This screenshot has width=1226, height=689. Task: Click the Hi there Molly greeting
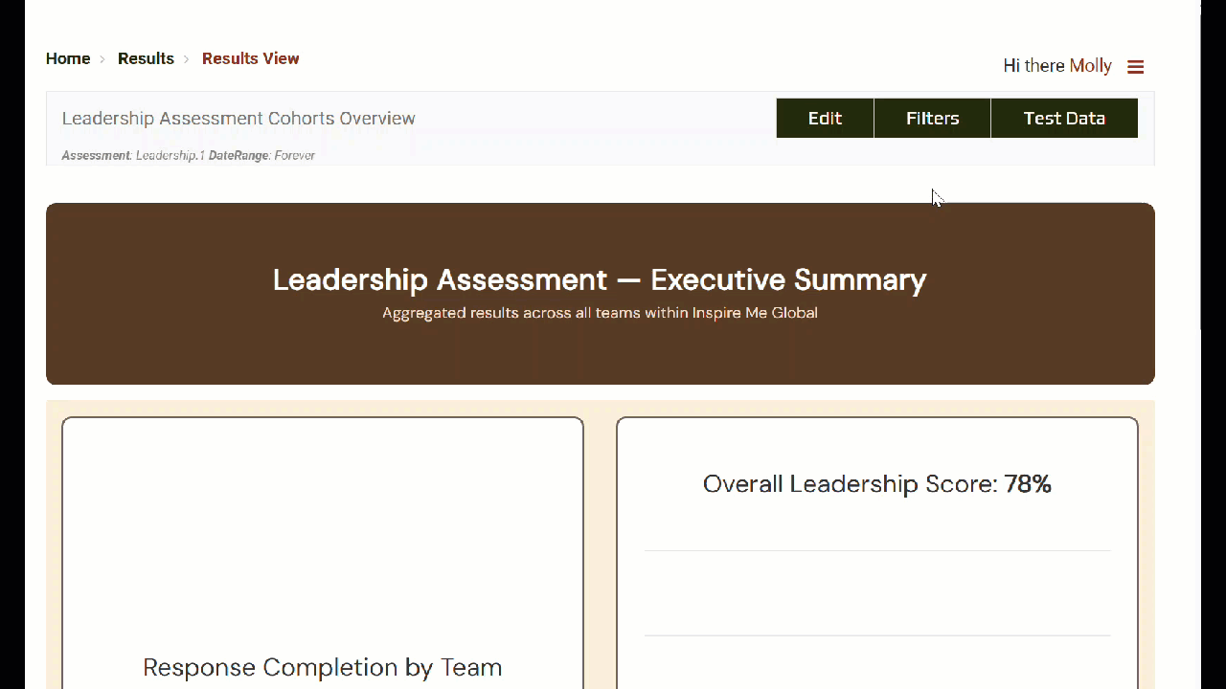pos(1056,66)
